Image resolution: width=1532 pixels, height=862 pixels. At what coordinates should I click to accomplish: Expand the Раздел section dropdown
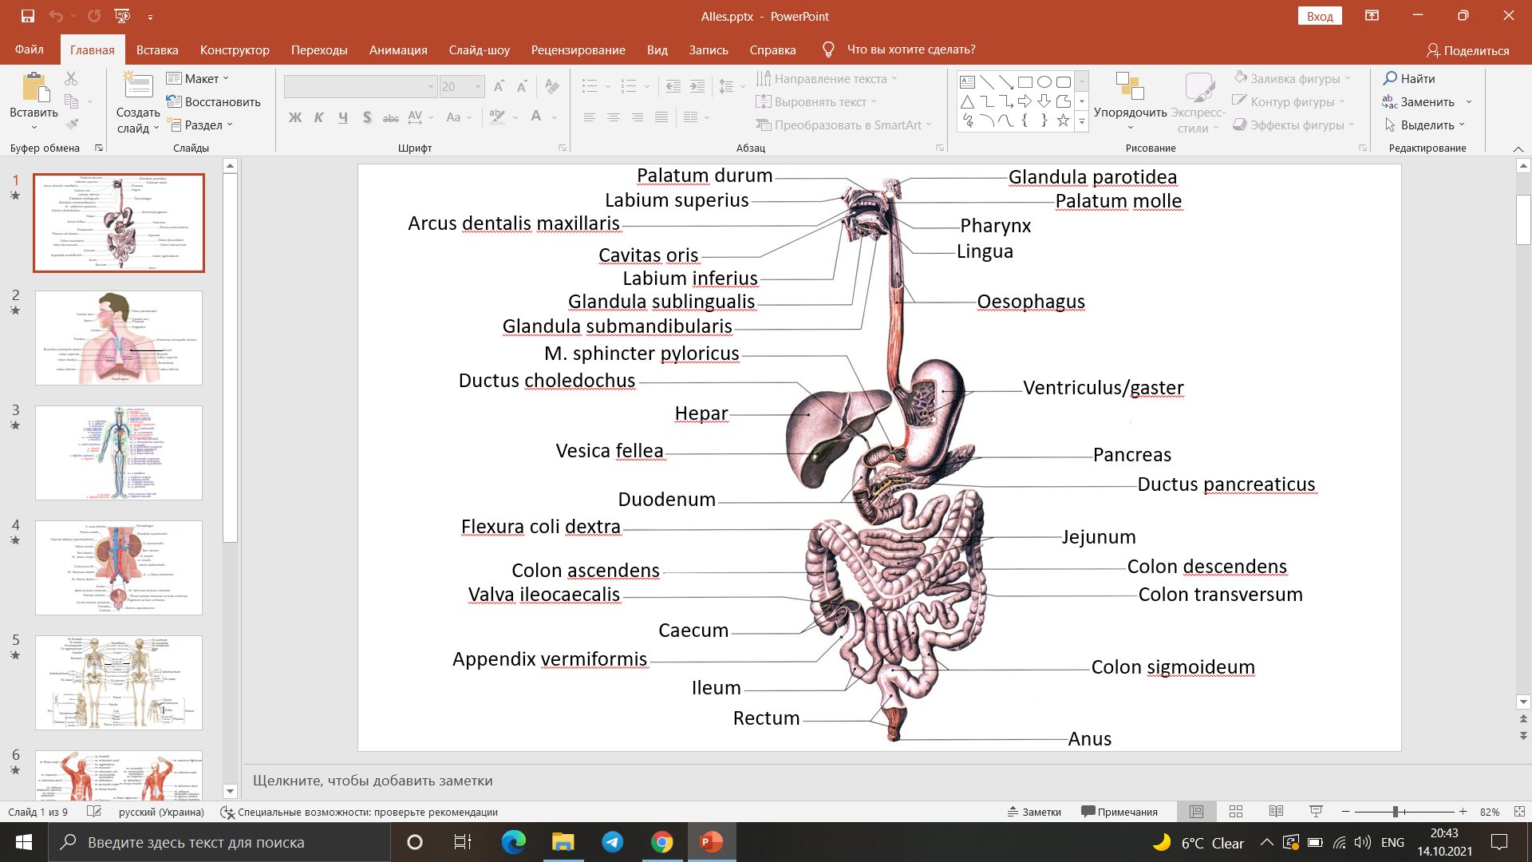[199, 125]
